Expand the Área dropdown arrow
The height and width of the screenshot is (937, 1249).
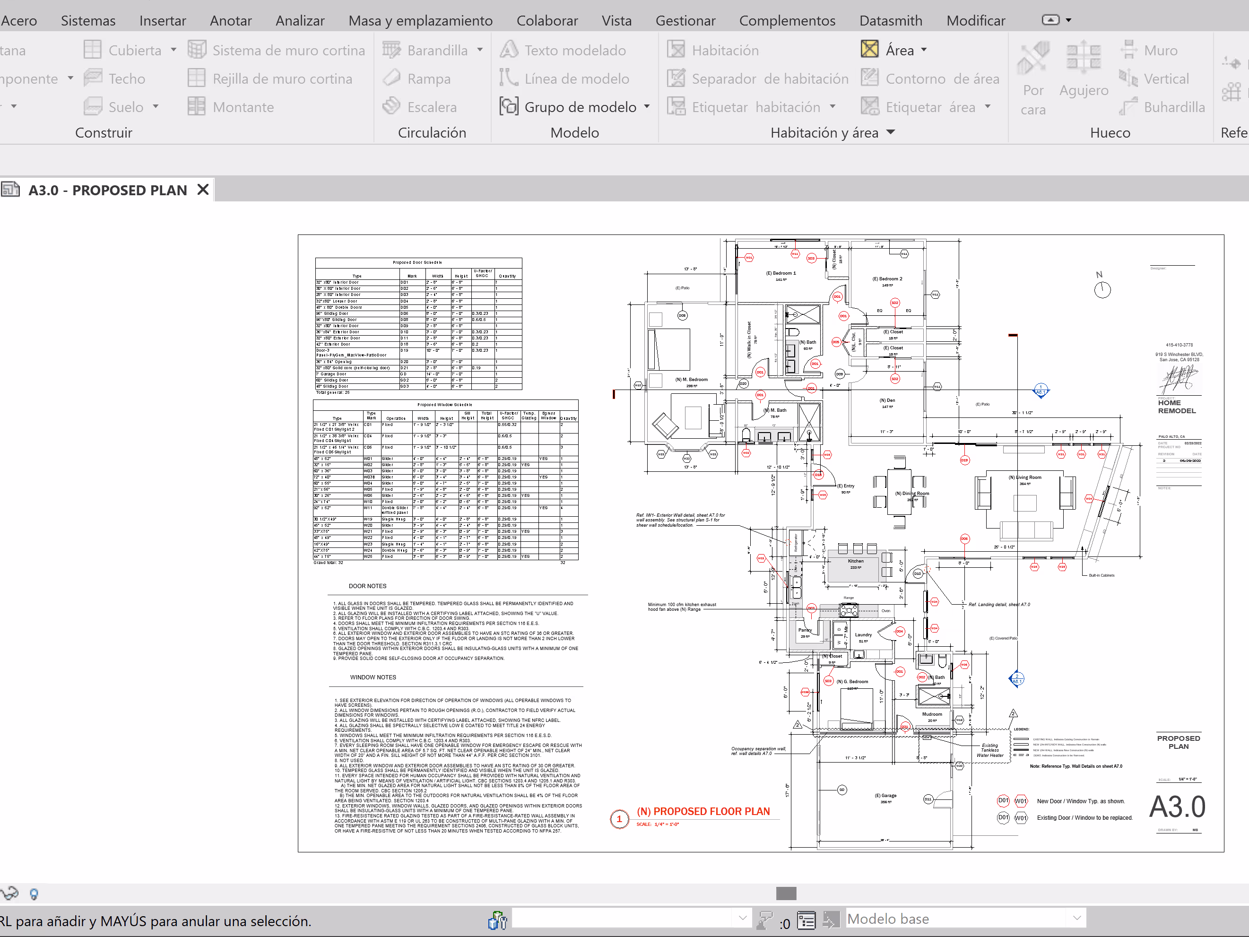coord(924,50)
